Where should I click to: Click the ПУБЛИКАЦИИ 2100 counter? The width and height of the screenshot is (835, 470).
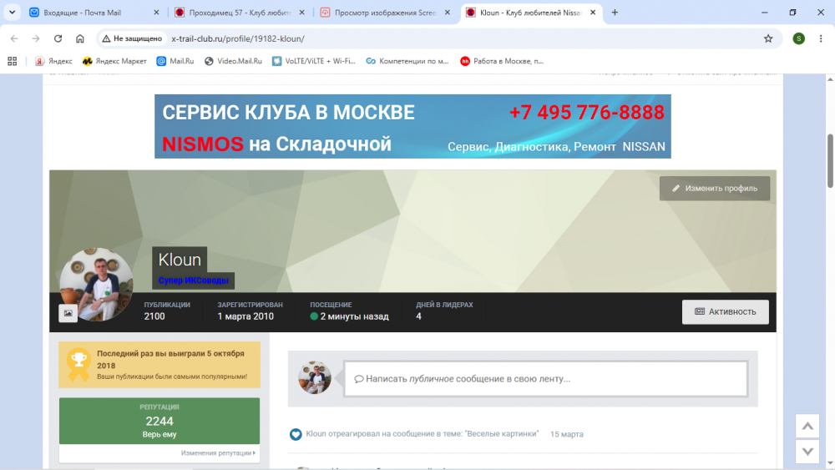pos(167,311)
